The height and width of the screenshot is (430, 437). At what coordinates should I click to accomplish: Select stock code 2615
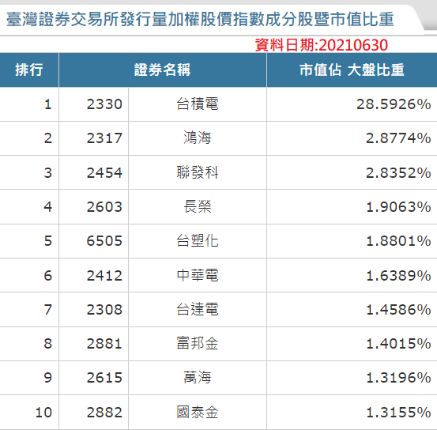[104, 378]
